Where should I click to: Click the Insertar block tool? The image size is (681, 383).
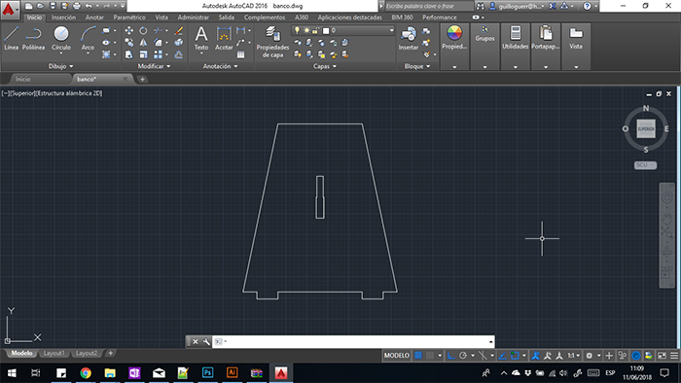(409, 38)
